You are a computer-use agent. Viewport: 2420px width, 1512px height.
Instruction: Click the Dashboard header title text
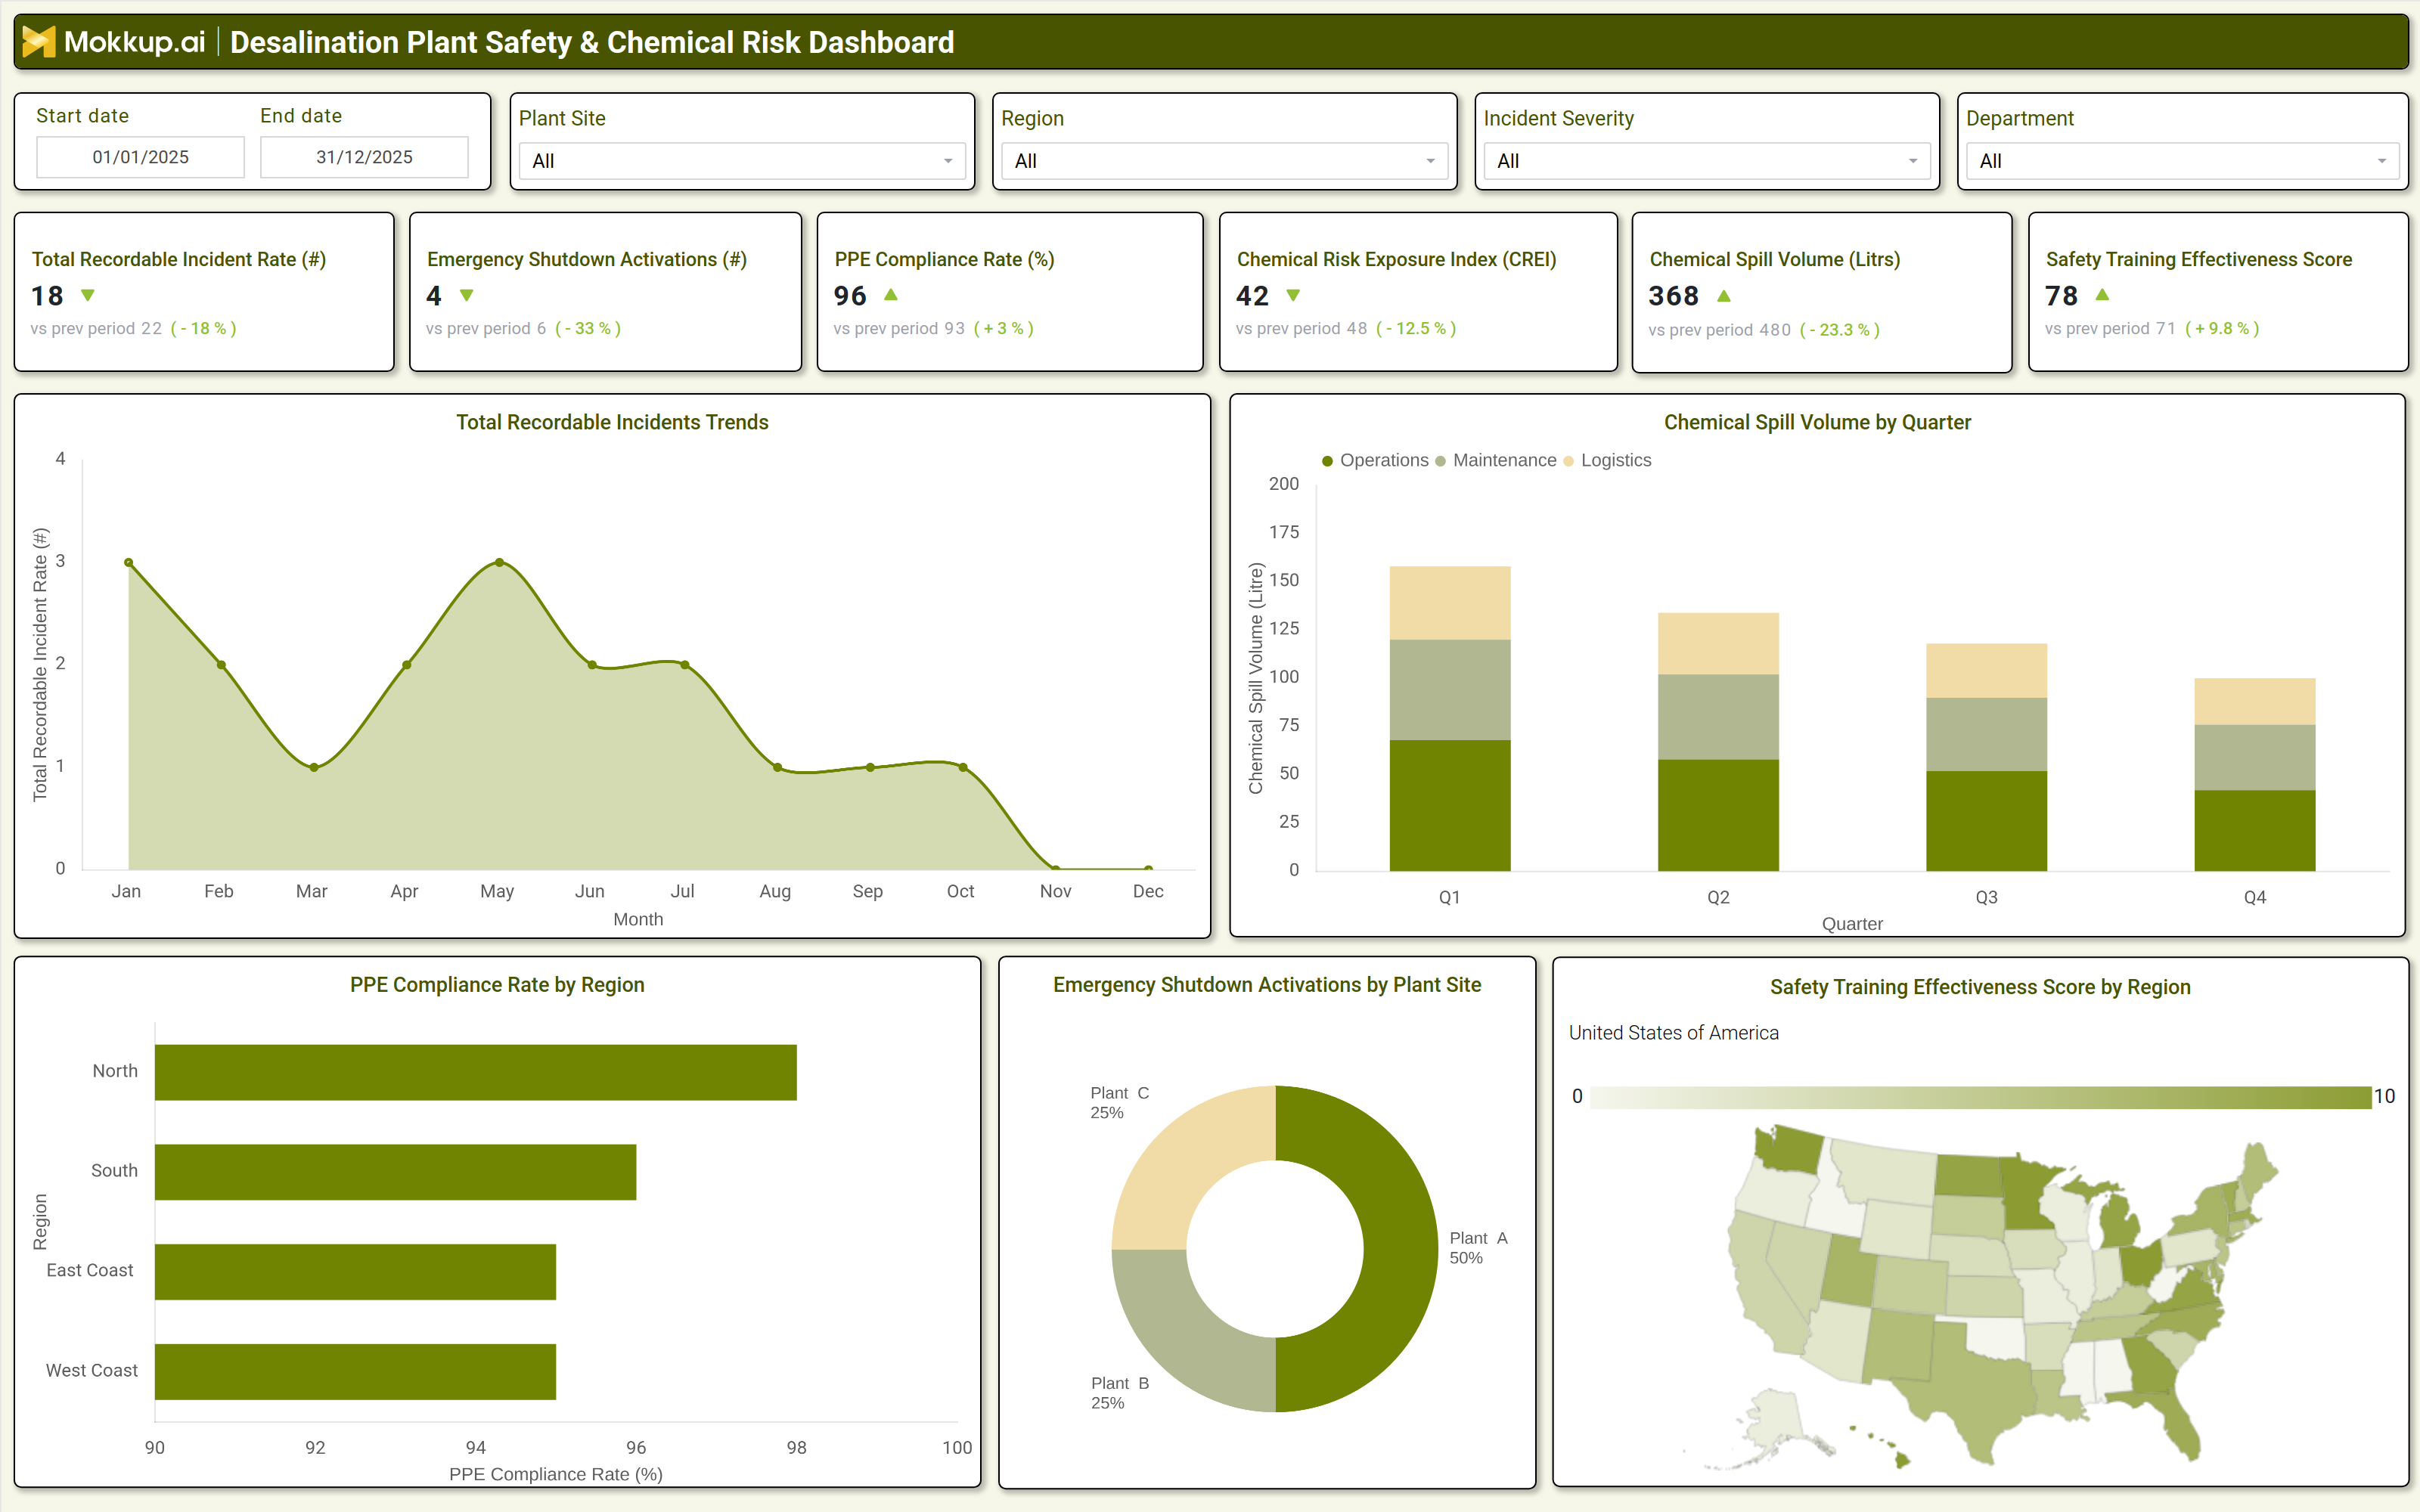592,42
